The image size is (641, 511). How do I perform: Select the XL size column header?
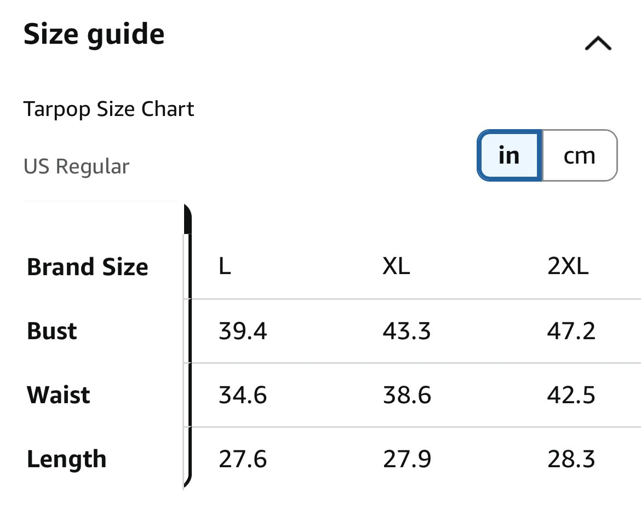click(396, 266)
